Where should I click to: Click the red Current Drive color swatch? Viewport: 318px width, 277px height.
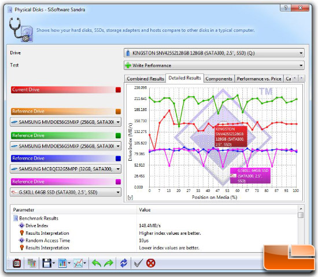(x=118, y=90)
